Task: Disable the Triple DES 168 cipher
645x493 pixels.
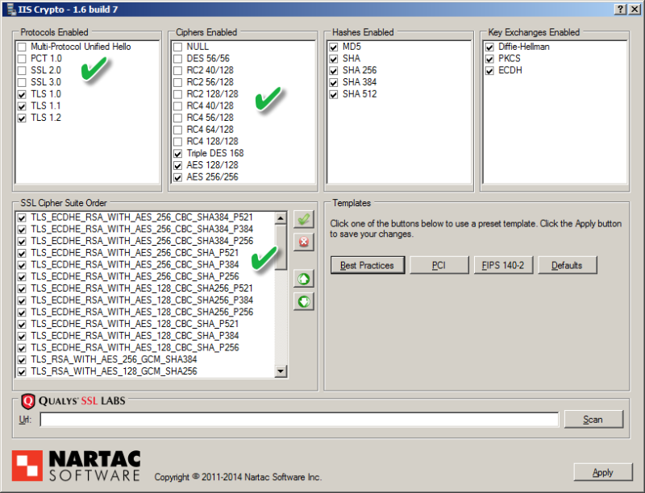Action: [x=177, y=154]
